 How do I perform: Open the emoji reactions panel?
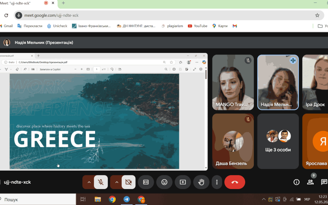tap(164, 182)
